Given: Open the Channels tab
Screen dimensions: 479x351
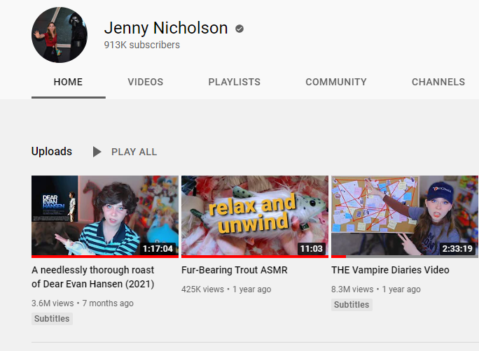Looking at the screenshot, I should pos(438,82).
